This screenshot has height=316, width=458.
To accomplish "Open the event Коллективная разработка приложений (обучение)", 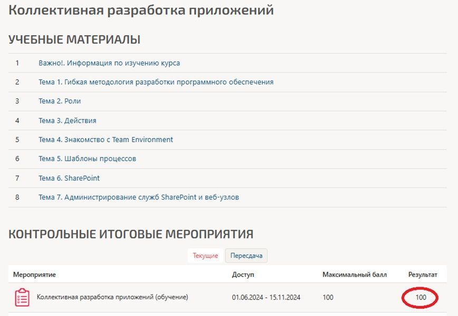I will [112, 297].
